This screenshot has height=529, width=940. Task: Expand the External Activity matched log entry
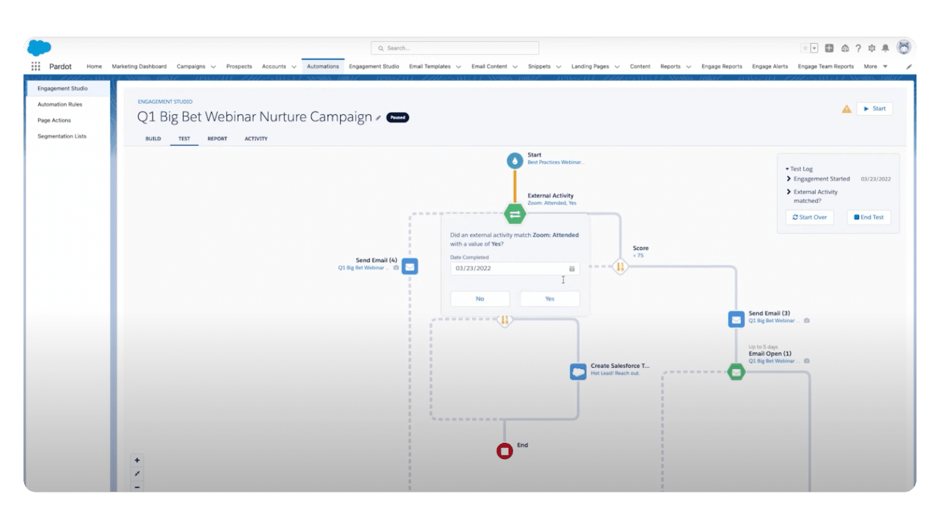click(789, 192)
